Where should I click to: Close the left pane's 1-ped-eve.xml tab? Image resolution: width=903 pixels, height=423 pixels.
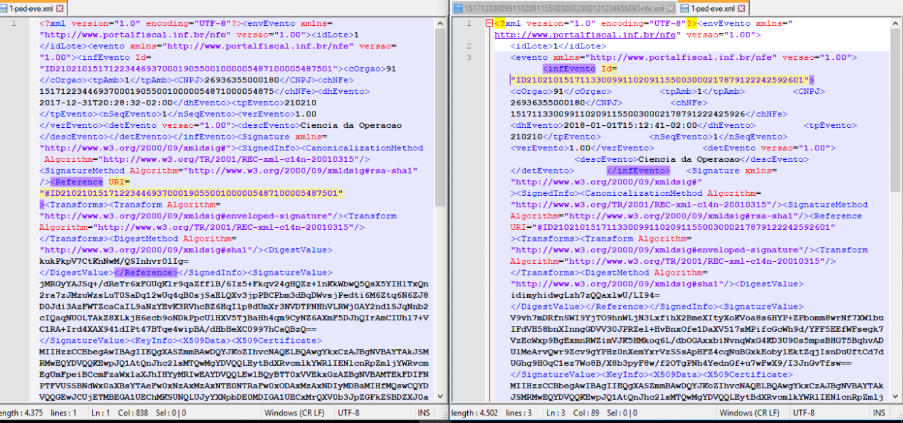tap(59, 8)
